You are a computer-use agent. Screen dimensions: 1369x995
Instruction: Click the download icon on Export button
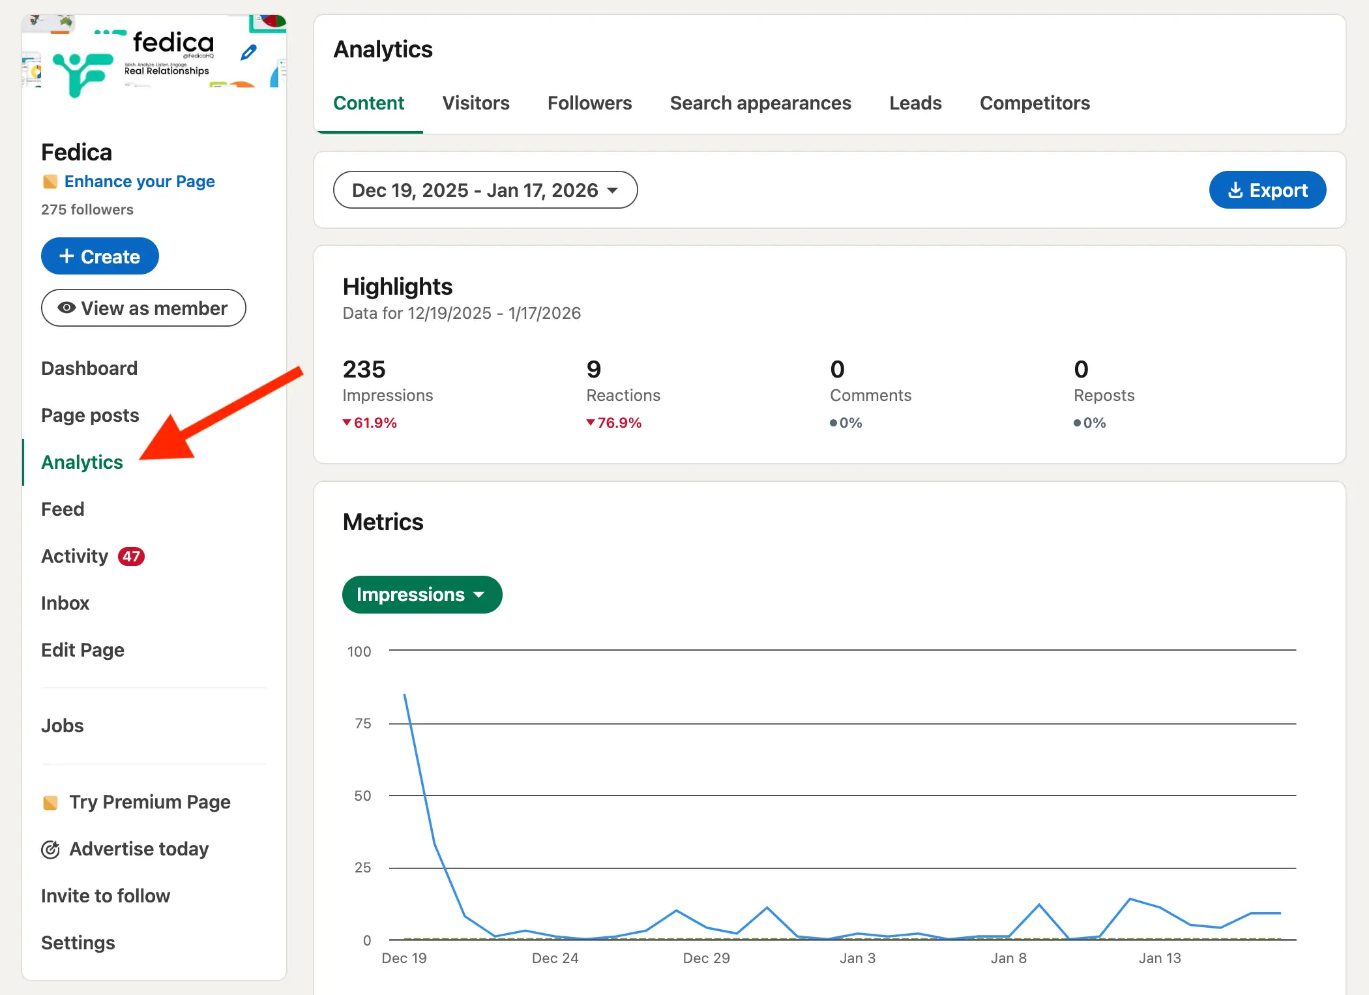point(1235,190)
